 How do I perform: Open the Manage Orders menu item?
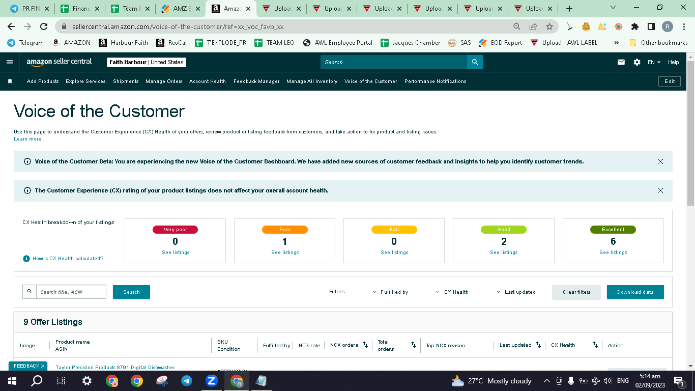click(164, 81)
